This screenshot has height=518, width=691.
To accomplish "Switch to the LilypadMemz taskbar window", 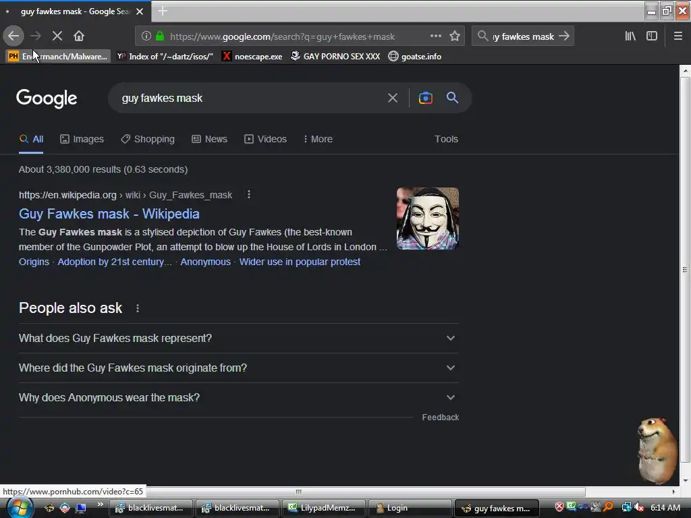I will coord(323,508).
